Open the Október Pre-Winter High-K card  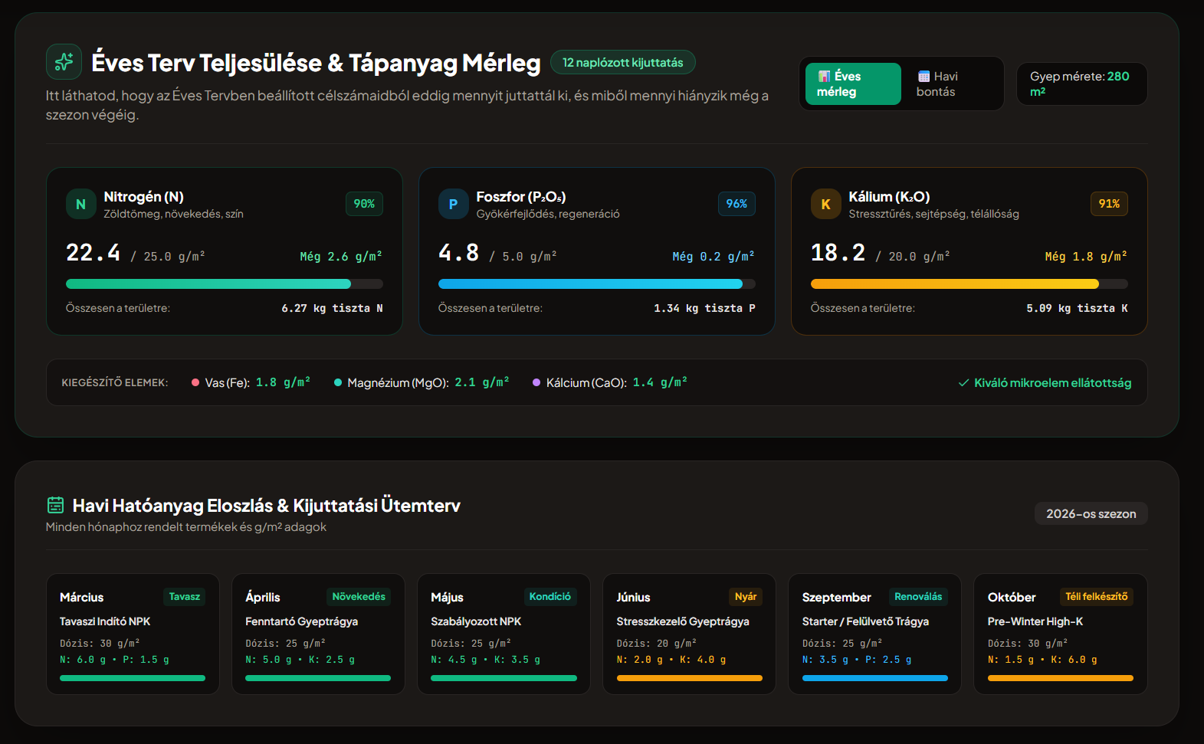[1060, 634]
